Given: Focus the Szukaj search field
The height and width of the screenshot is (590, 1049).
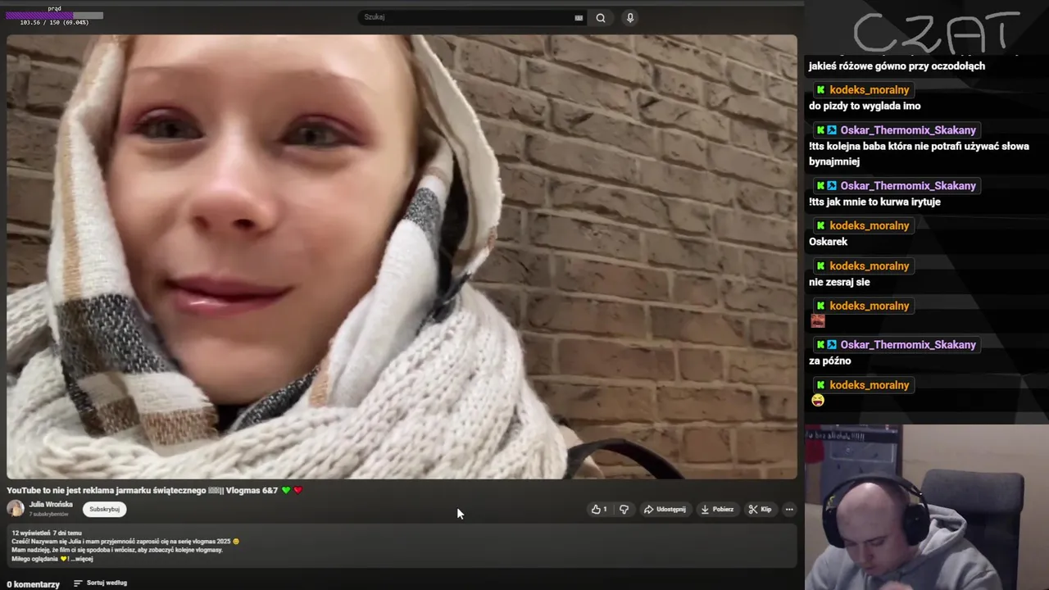Looking at the screenshot, I should pos(471,17).
